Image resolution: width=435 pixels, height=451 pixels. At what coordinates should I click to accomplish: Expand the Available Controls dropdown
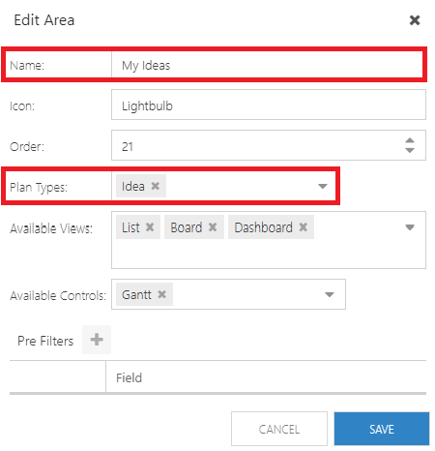click(x=329, y=294)
